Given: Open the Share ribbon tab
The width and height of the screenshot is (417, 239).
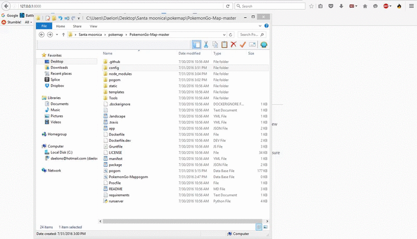Looking at the screenshot, I should pos(77,26).
